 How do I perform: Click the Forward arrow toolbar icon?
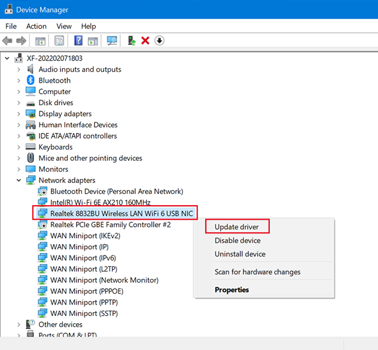click(21, 41)
